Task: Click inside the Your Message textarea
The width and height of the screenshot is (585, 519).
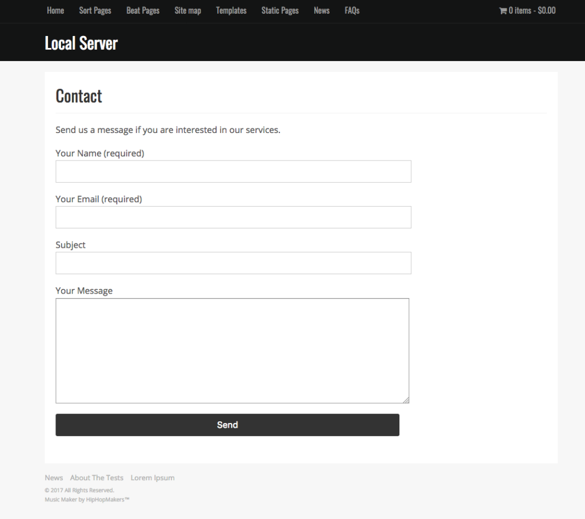Action: (232, 351)
